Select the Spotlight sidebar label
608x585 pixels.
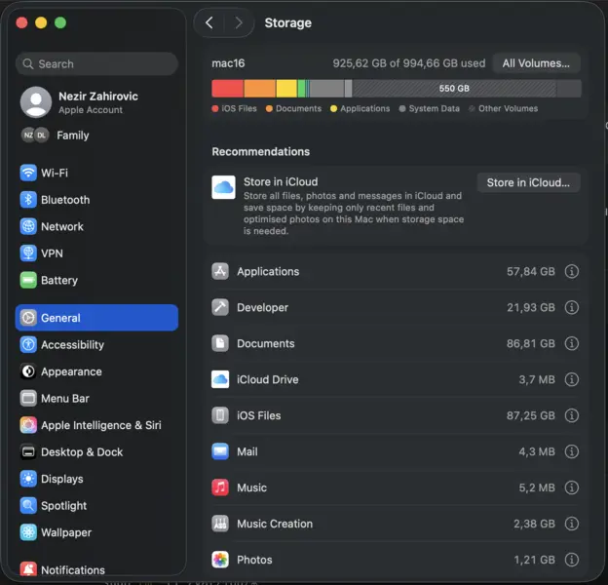coord(63,505)
